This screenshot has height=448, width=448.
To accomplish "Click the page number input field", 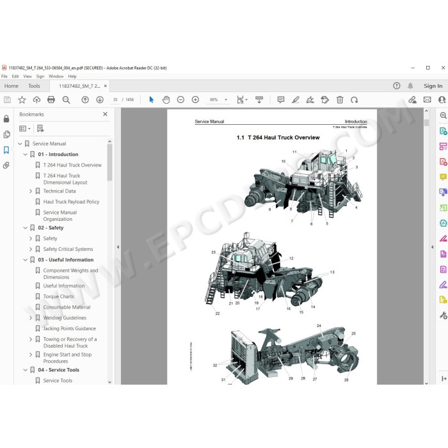I will (x=115, y=100).
